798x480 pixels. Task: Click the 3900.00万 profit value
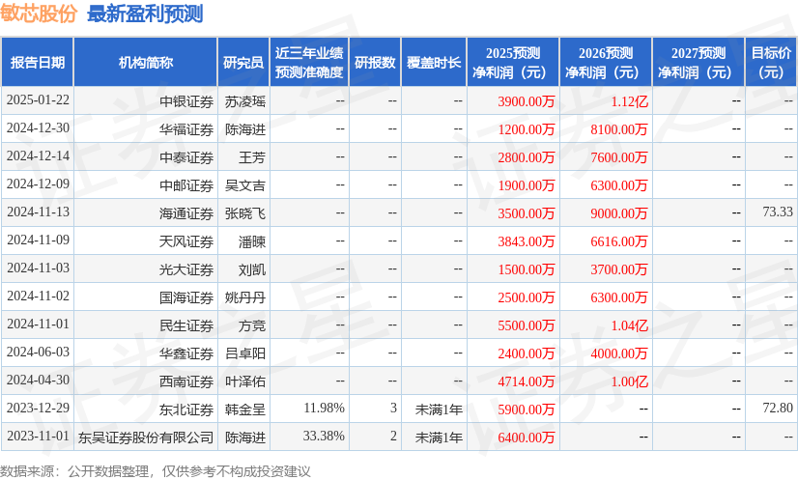click(x=527, y=101)
